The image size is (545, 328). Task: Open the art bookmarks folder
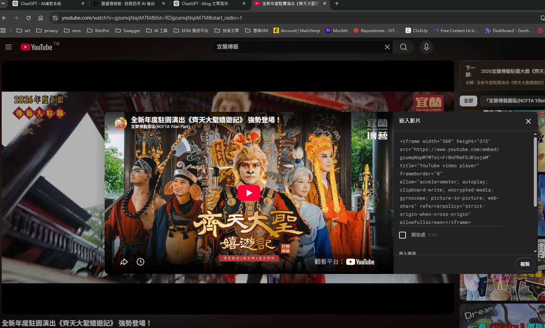pos(23,30)
